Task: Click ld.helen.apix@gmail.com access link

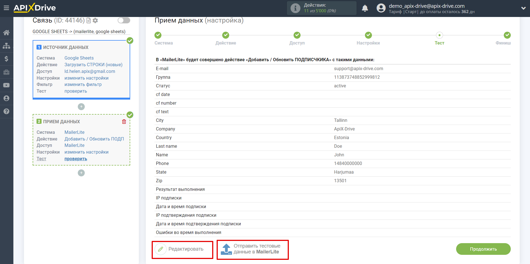Action: coord(90,71)
